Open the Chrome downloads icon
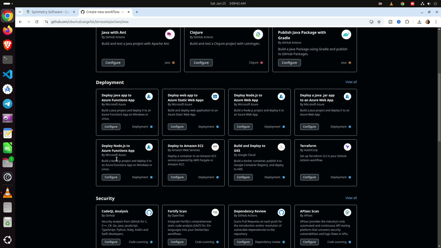The height and width of the screenshot is (248, 441). (419, 22)
